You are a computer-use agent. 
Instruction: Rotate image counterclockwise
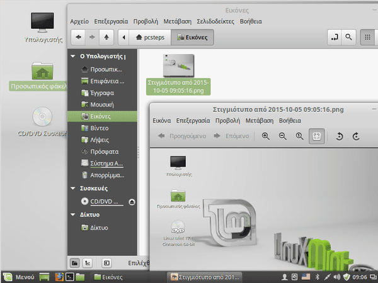click(340, 136)
